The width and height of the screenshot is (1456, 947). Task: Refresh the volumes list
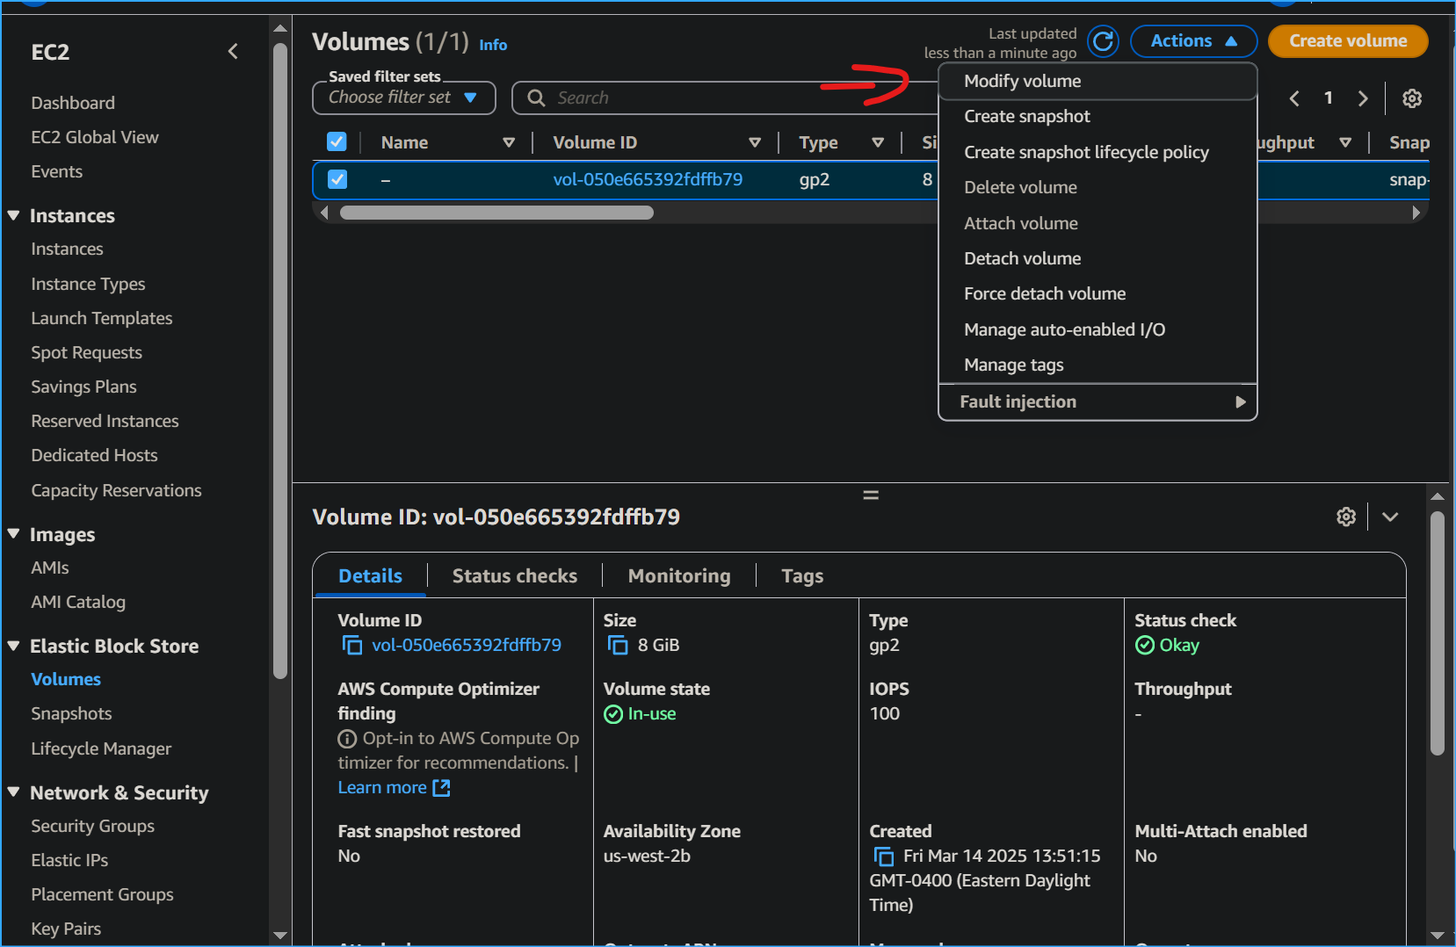tap(1102, 40)
